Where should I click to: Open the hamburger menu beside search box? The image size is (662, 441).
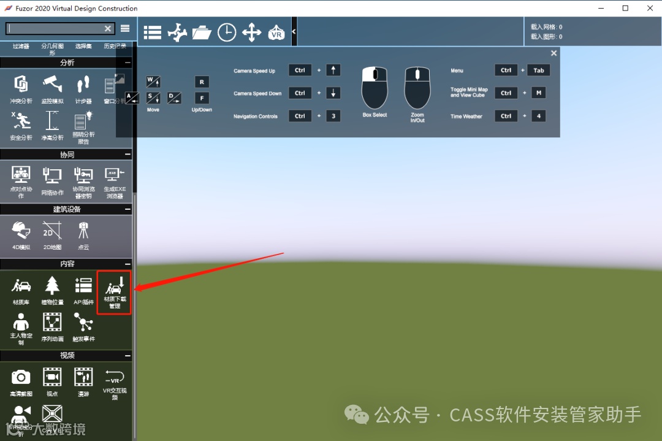[125, 28]
